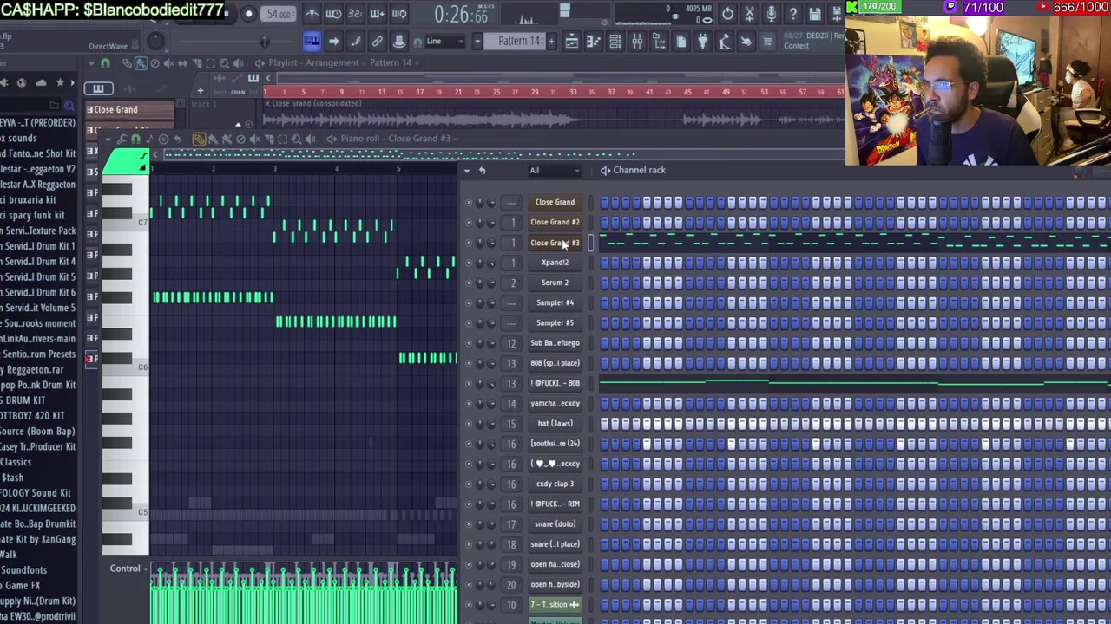Click the Channel rack undo arrow icon
The image size is (1111, 624).
(x=482, y=171)
